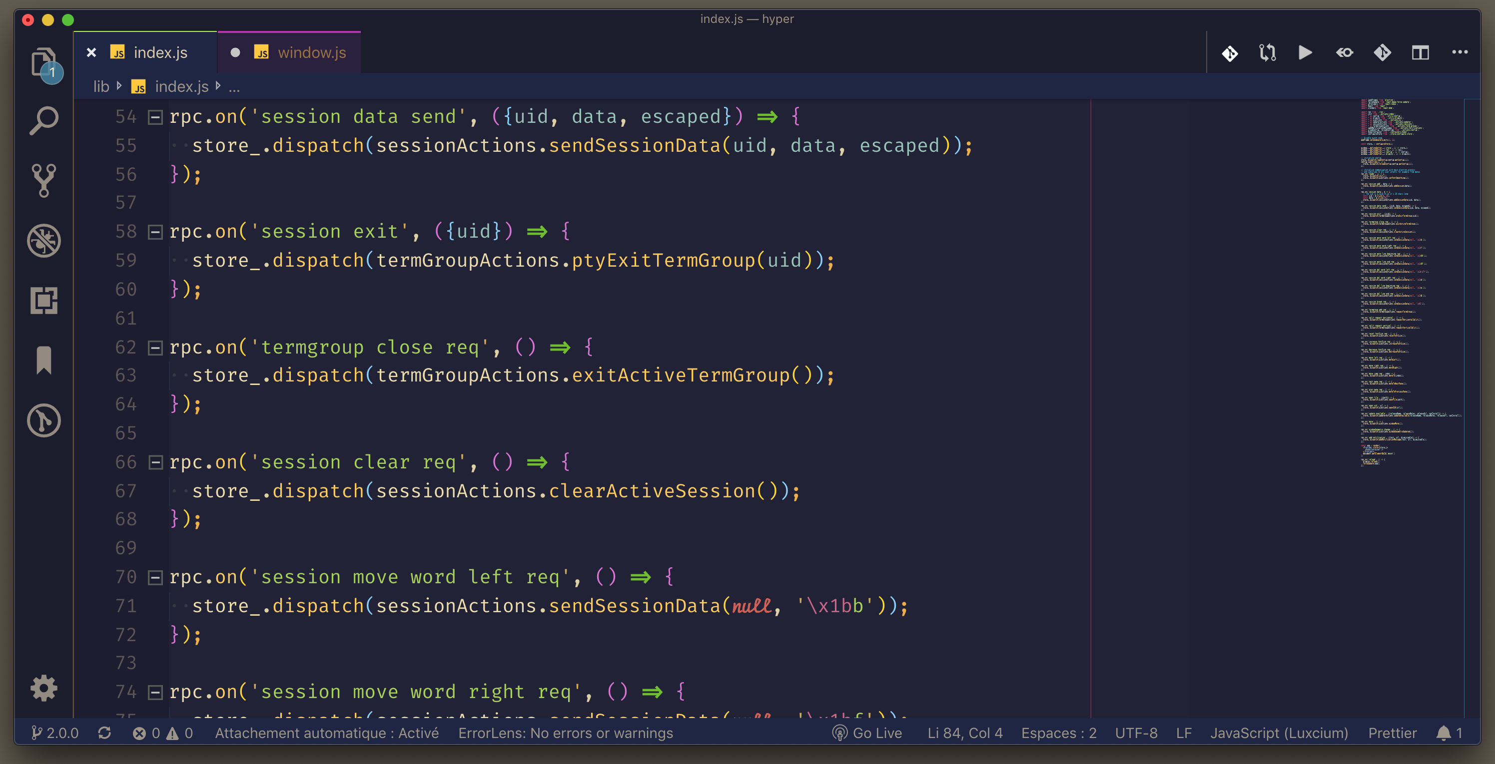The width and height of the screenshot is (1495, 764).
Task: Start Go Live server from status bar
Action: click(x=867, y=733)
